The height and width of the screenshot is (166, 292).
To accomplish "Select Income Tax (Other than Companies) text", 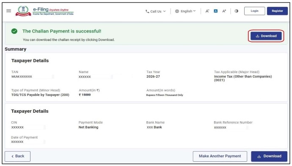I will click(x=243, y=78).
